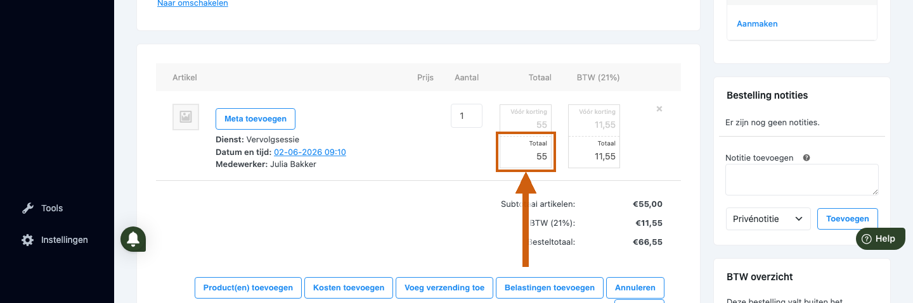
Task: Click the Toevoegen note button
Action: click(848, 219)
